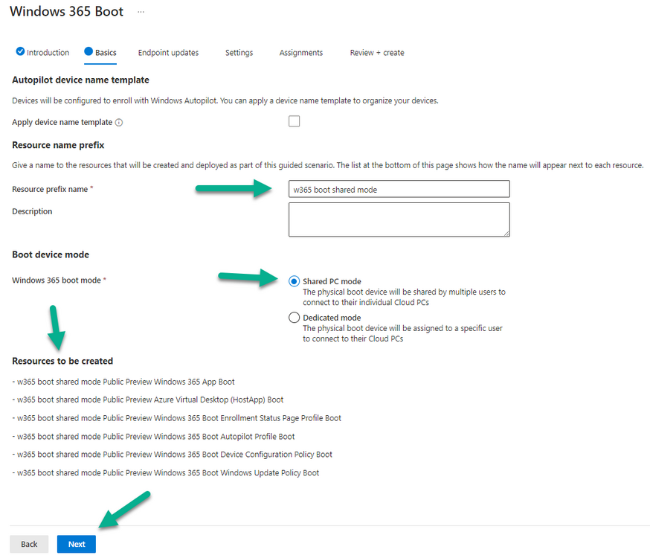Click the 'Windows 365 boot mode' label
The image size is (650, 558).
tap(57, 280)
